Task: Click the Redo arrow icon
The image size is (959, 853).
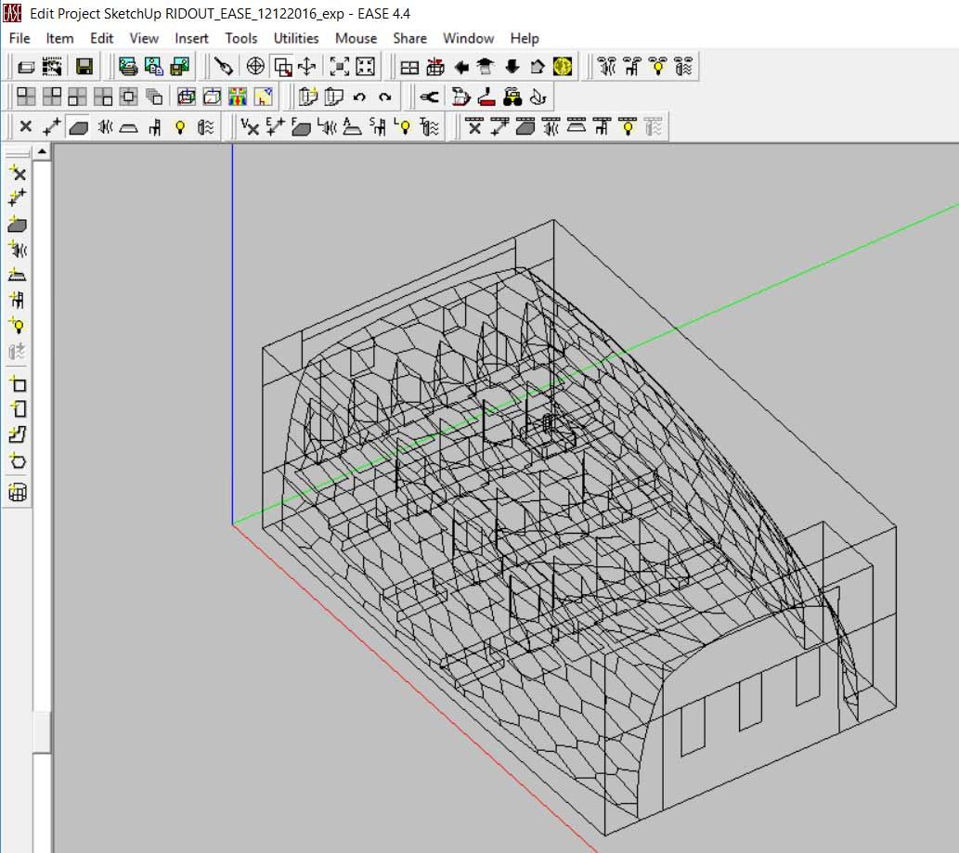Action: pyautogui.click(x=384, y=97)
